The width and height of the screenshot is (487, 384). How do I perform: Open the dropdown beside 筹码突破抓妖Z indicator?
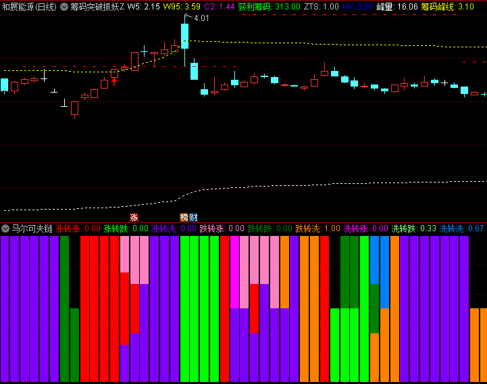tap(64, 7)
